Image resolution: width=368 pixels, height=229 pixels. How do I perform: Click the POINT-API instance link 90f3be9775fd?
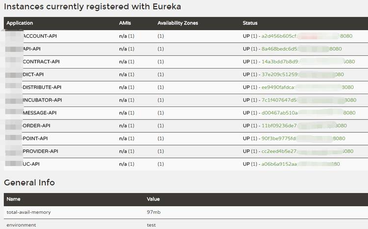[x=303, y=138]
